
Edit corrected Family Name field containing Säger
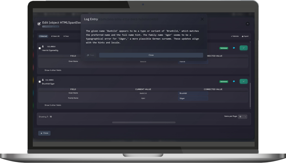coord(193,98)
